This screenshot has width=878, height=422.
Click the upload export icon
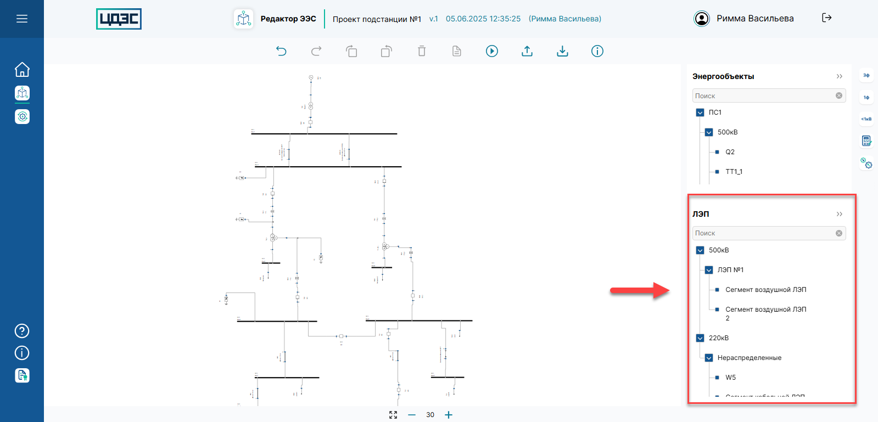click(527, 51)
